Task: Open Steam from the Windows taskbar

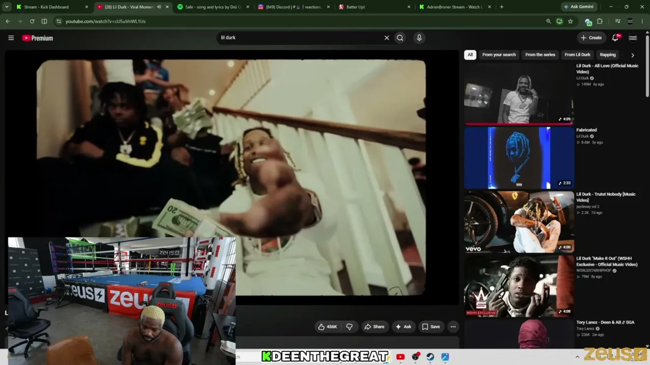Action: (430, 357)
